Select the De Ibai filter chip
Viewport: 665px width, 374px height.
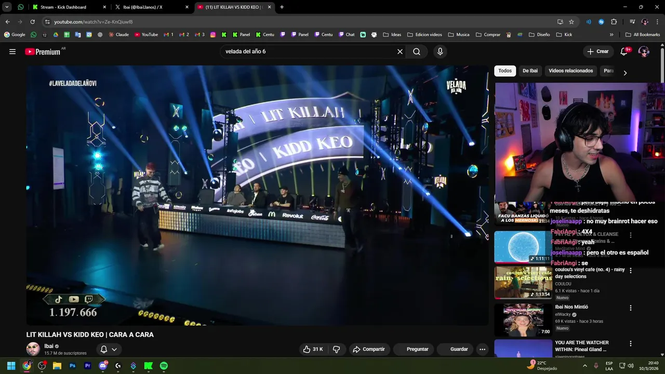click(x=530, y=71)
